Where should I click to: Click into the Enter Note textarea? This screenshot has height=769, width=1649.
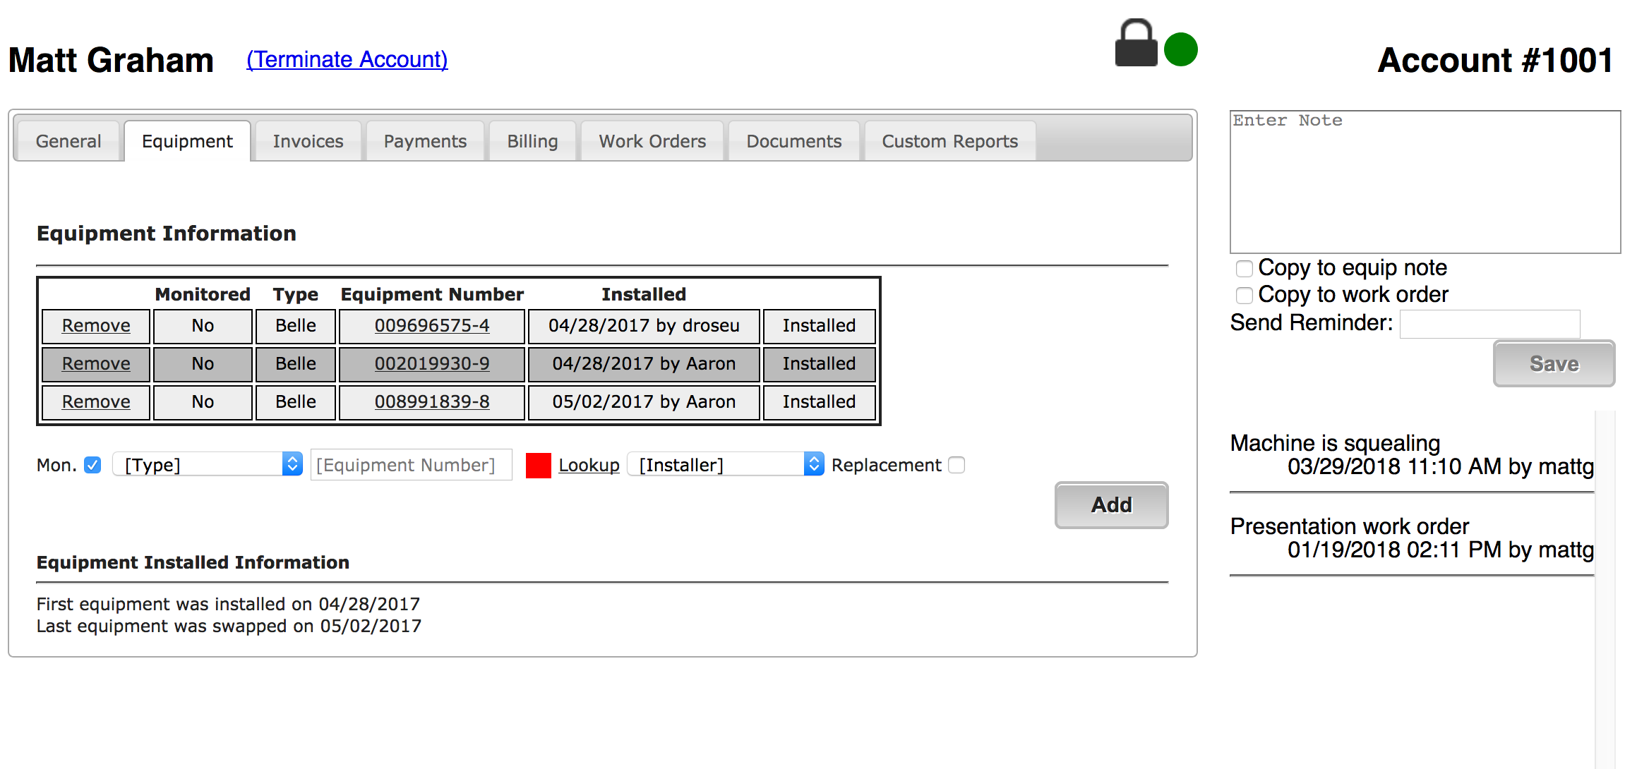pos(1425,181)
